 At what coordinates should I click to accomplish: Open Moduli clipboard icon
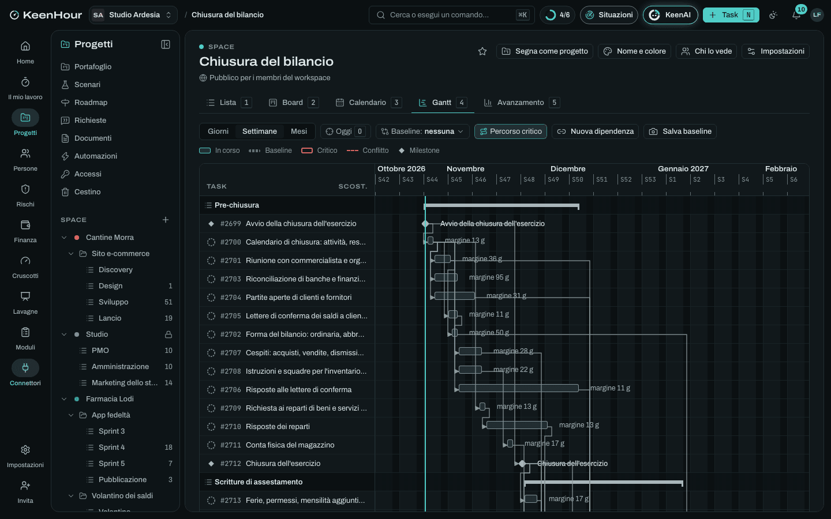point(25,332)
